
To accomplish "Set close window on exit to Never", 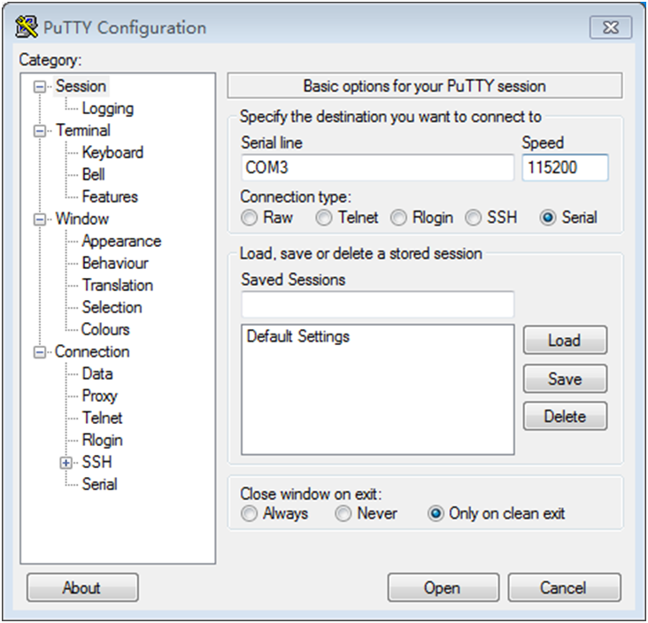I will coord(343,513).
